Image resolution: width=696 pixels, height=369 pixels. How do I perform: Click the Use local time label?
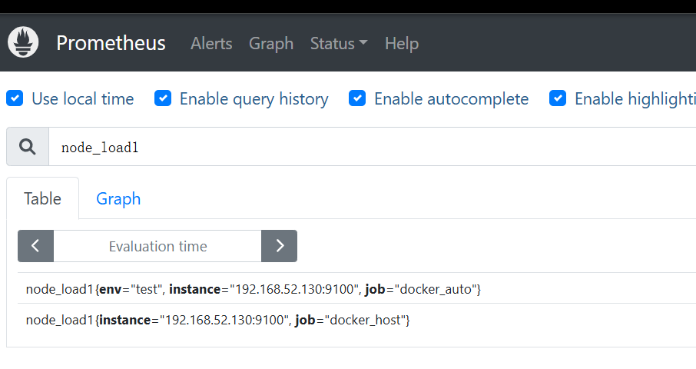tap(82, 98)
